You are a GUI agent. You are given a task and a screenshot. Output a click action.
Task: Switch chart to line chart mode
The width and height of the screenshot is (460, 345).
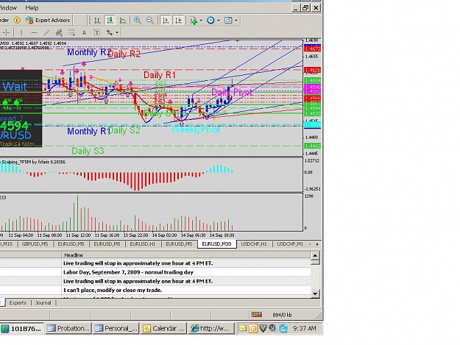click(x=123, y=20)
